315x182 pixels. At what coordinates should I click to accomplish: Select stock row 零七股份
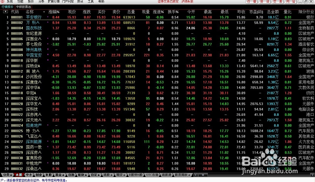coord(157,44)
